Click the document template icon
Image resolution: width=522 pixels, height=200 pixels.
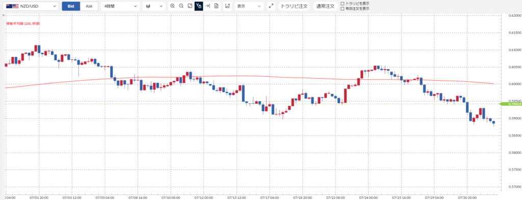click(x=216, y=6)
